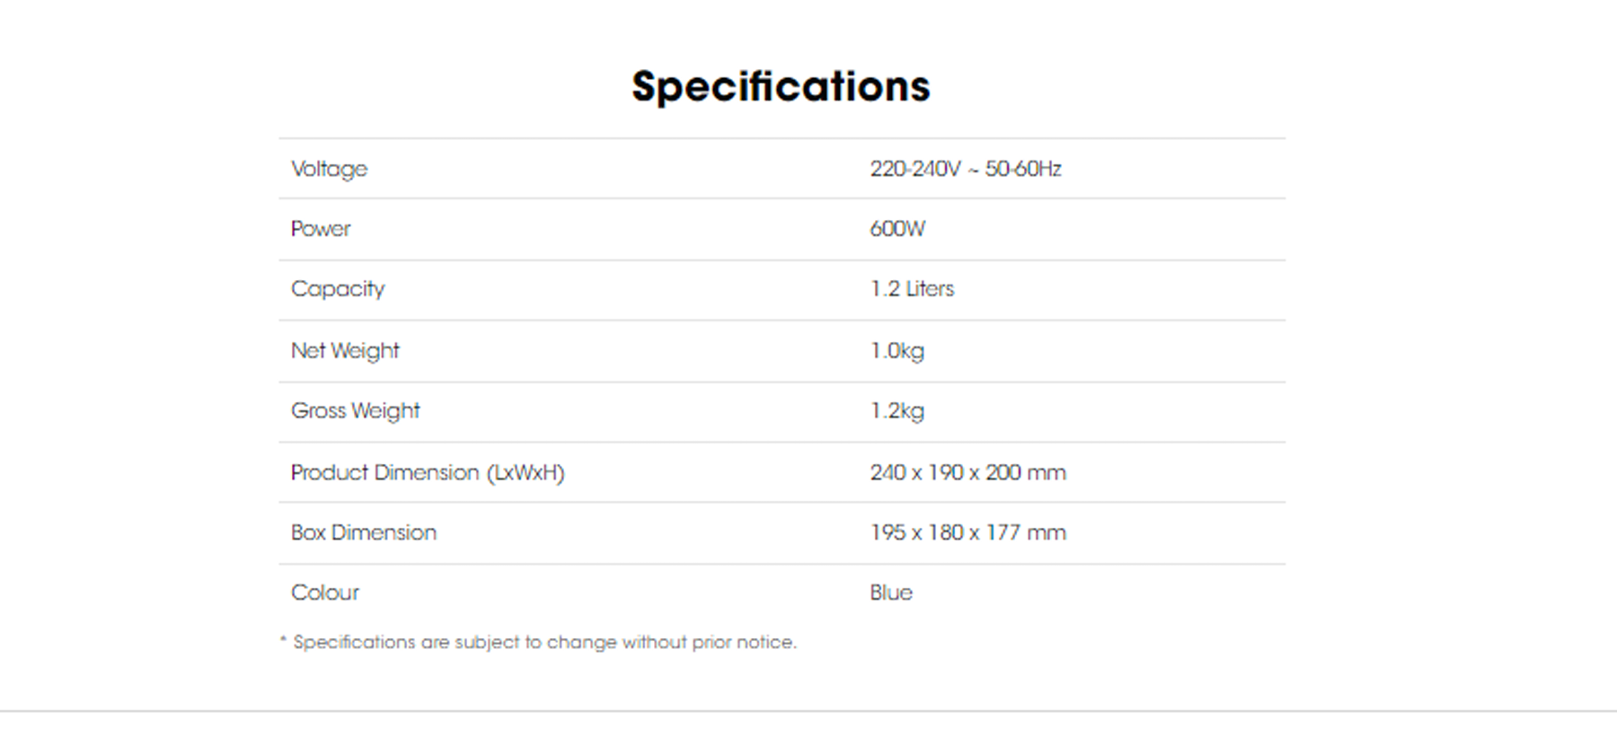
Task: Select the Box Dimension label
Action: coord(364,533)
